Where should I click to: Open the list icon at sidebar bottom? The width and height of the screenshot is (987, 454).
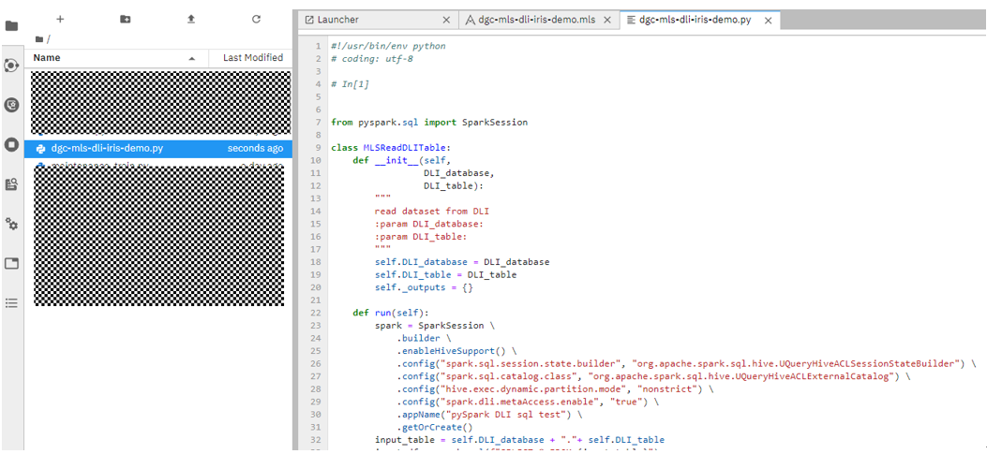[x=12, y=303]
